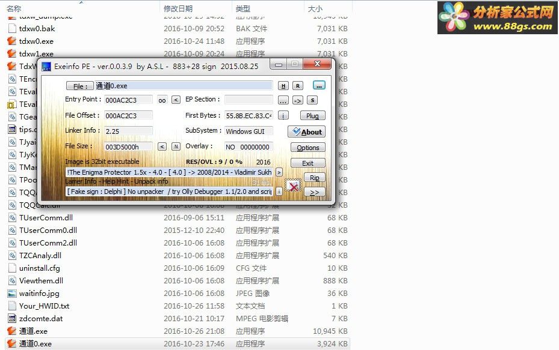This screenshot has height=350, width=559.
Task: Click the N button beside File Size
Action: [x=176, y=146]
